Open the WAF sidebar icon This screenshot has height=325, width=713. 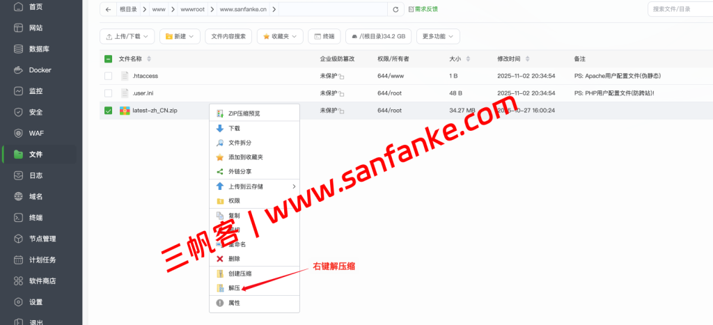pos(18,133)
